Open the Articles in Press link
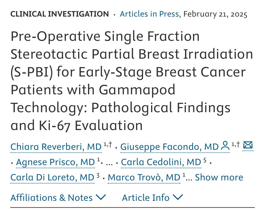The height and width of the screenshot is (211, 265). (149, 14)
